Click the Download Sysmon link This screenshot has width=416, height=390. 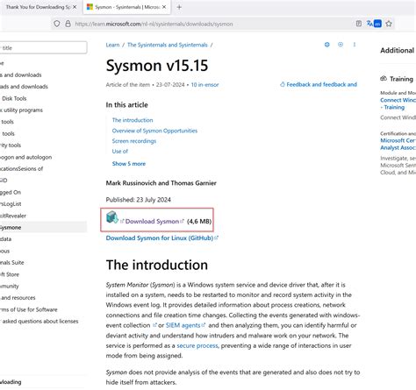point(152,221)
